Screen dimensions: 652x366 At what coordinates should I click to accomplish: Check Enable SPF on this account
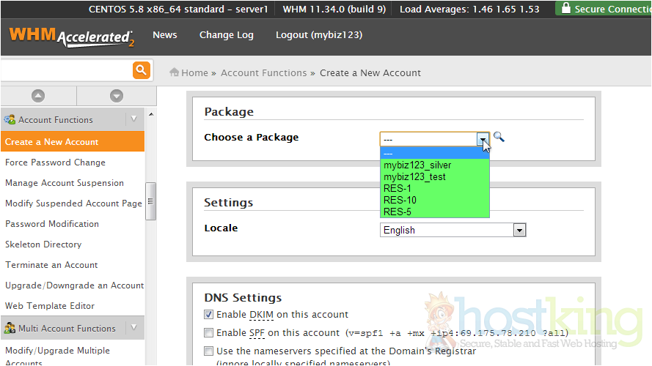coord(210,333)
